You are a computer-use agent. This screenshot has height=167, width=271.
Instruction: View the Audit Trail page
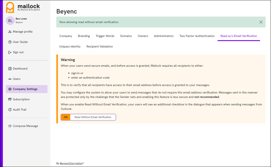coord(20,110)
